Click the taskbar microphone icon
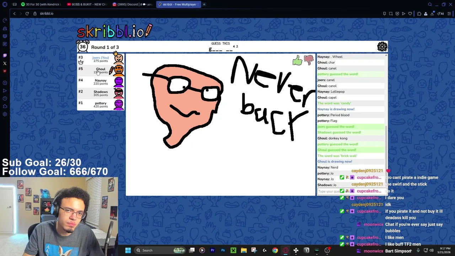 click(x=418, y=250)
